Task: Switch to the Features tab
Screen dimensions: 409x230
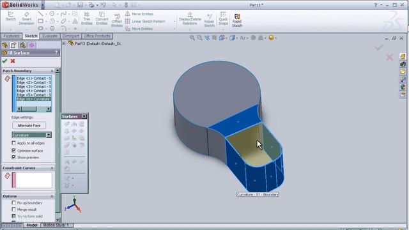Action: pos(12,36)
